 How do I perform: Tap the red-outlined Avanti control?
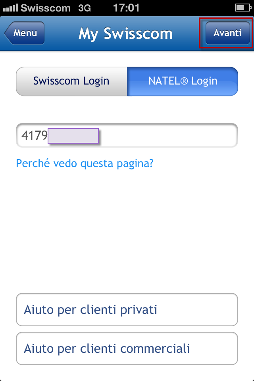point(227,33)
